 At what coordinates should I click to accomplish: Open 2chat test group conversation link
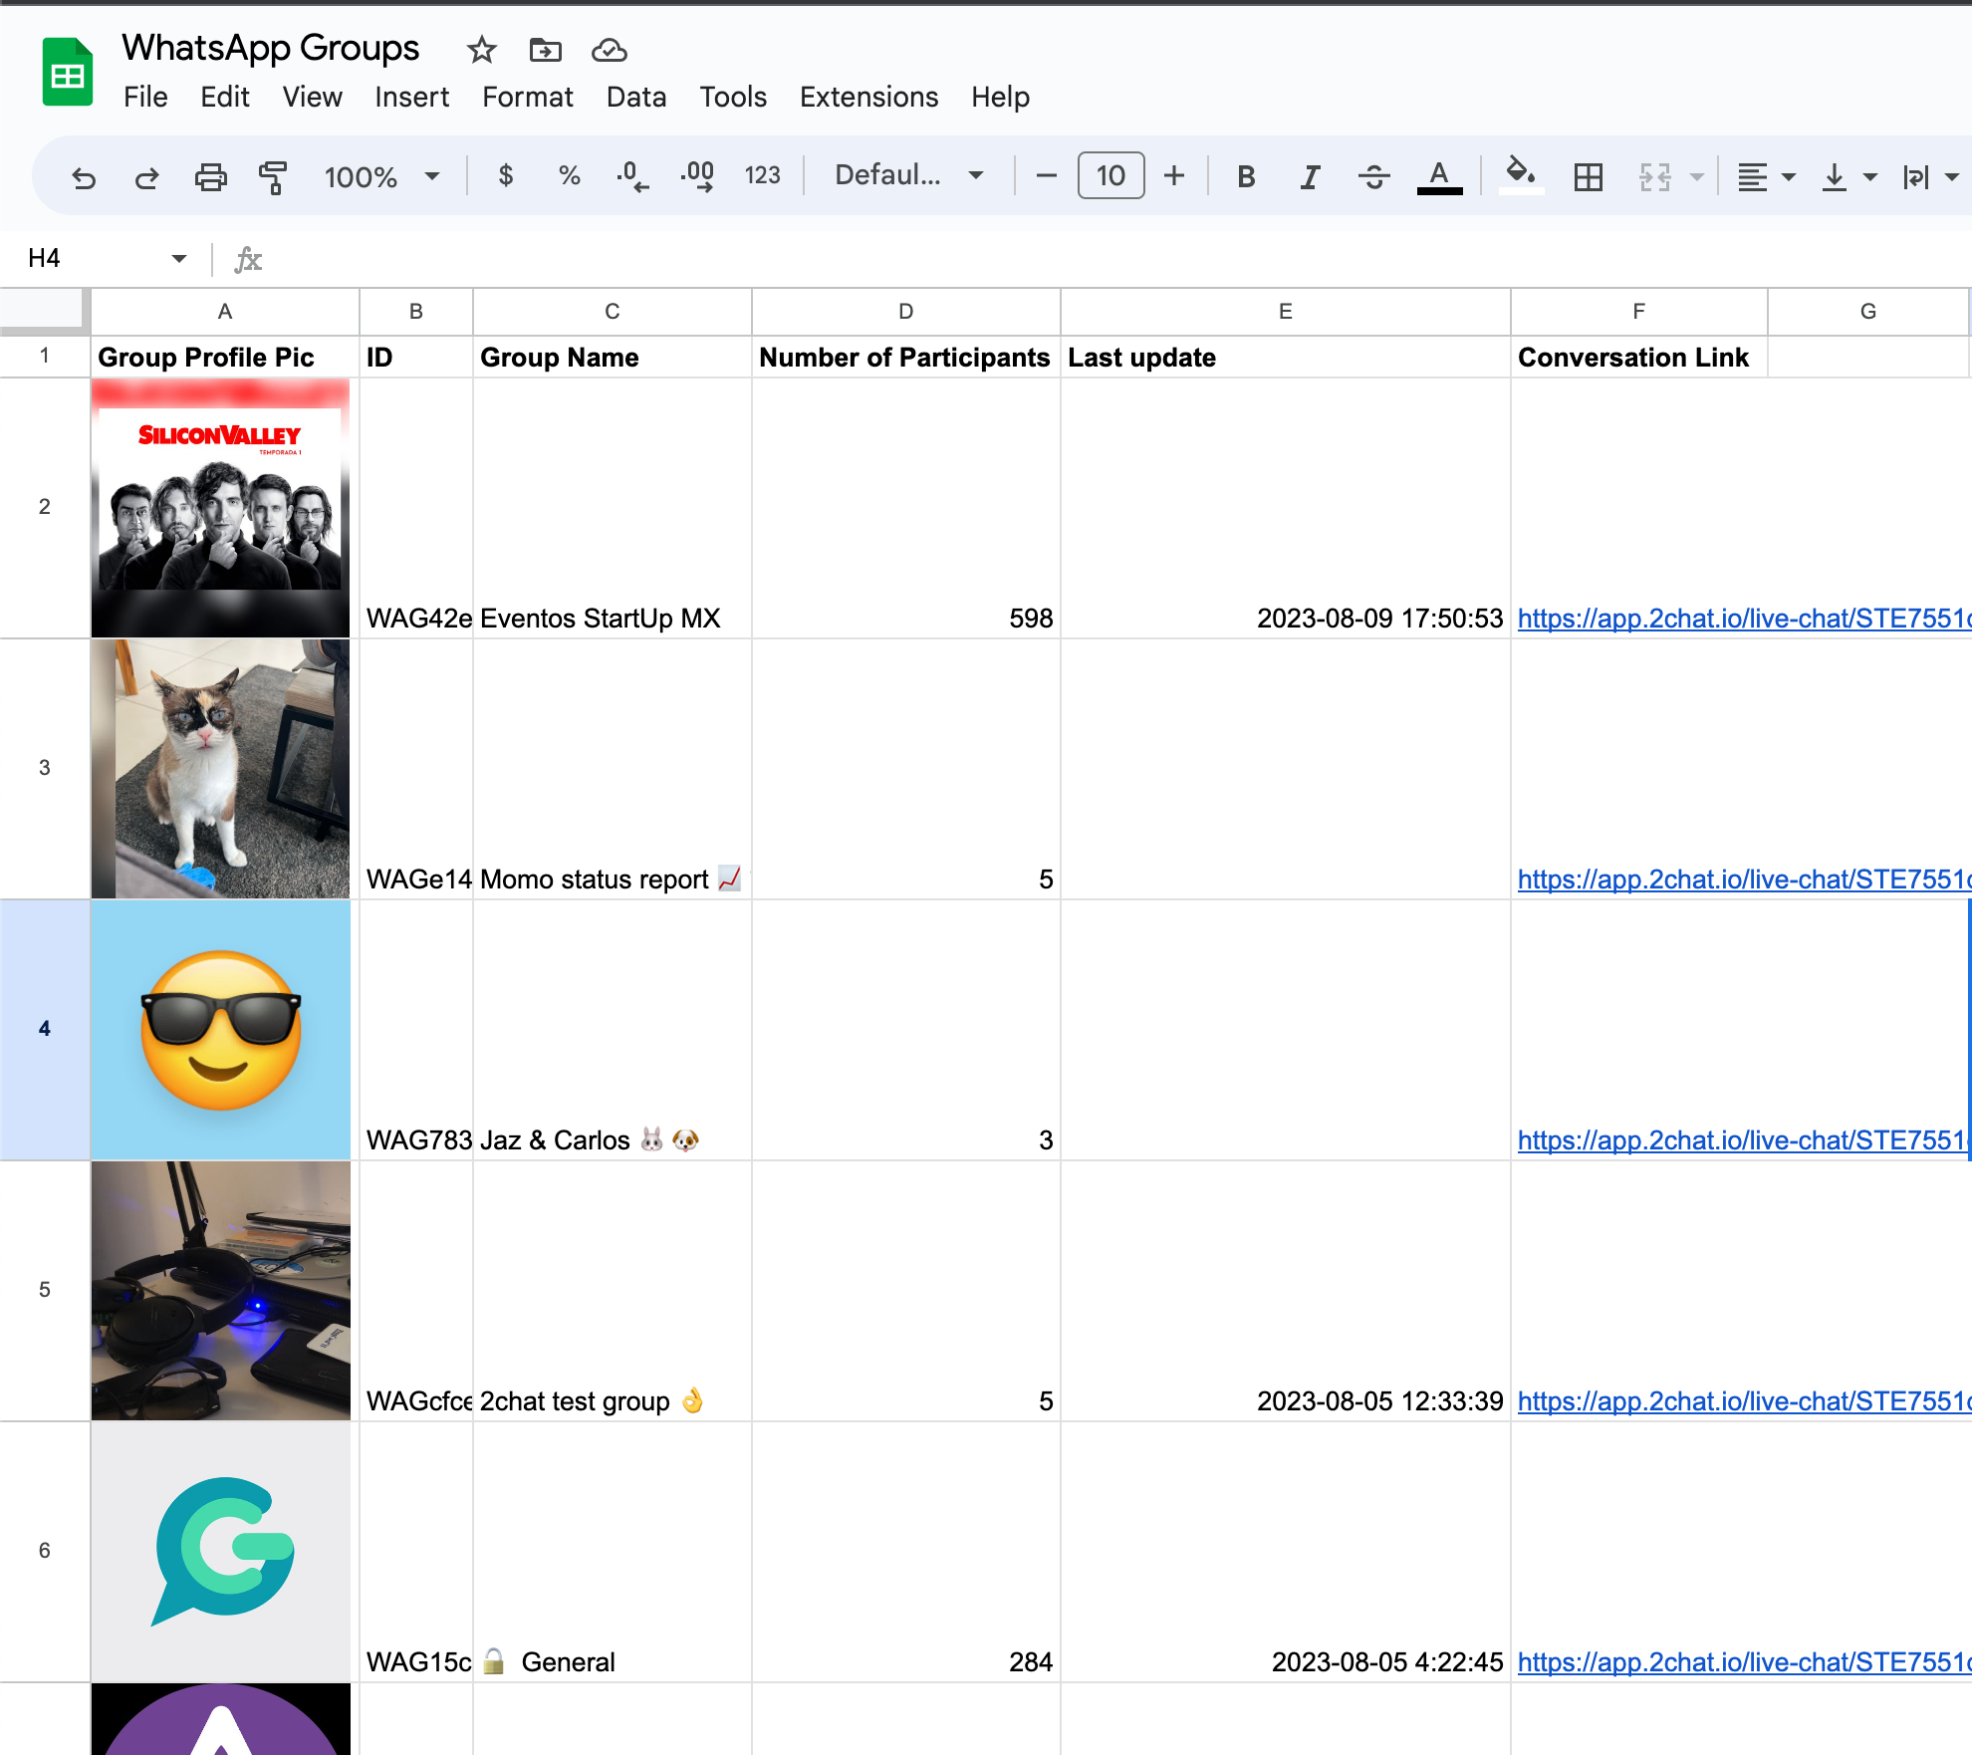[x=1744, y=1401]
